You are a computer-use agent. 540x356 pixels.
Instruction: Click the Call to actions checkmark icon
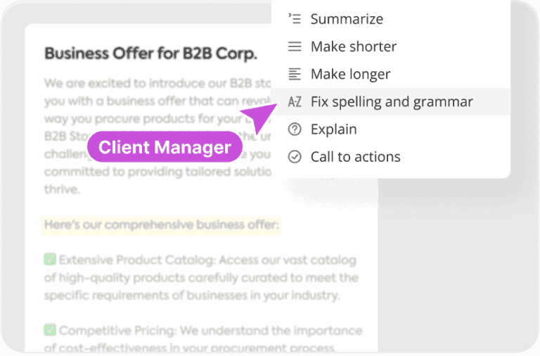click(x=295, y=157)
